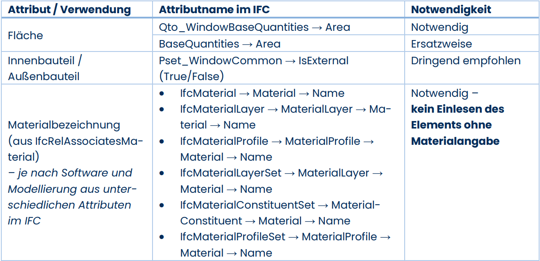This screenshot has height=261, width=540.
Task: Click the 'BaseQuantities → Area' cell
Action: [x=220, y=44]
